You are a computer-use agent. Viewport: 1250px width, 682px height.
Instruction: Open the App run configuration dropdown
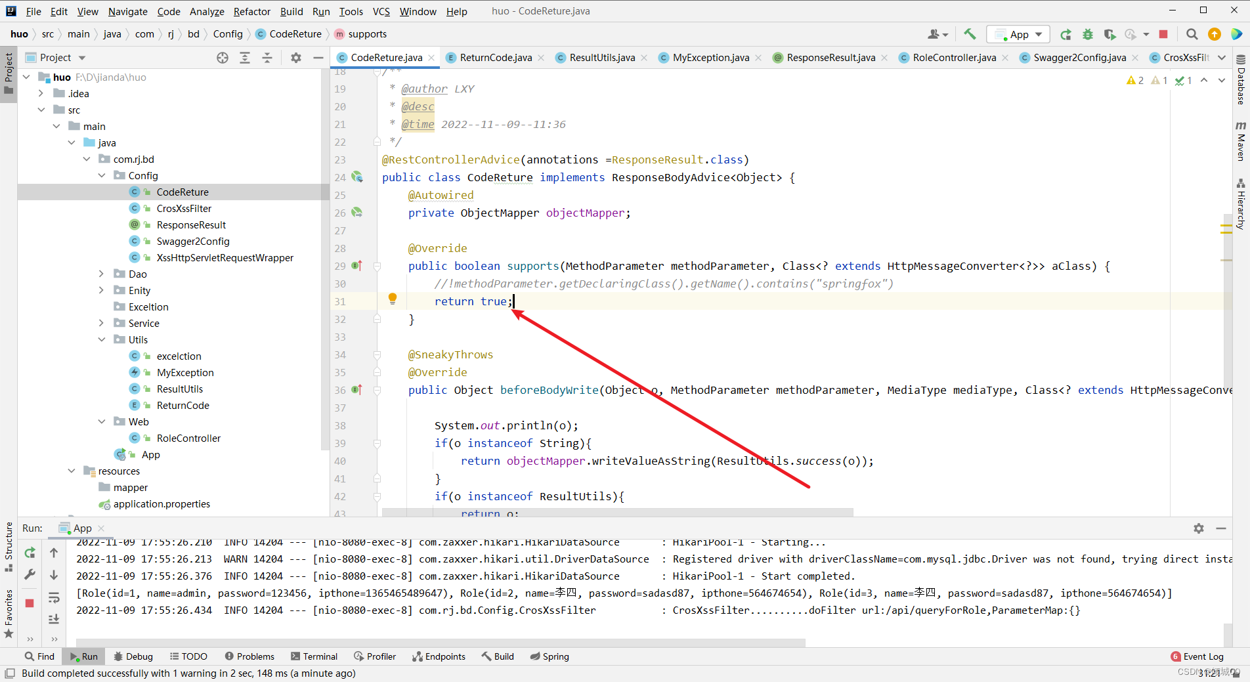(1039, 33)
